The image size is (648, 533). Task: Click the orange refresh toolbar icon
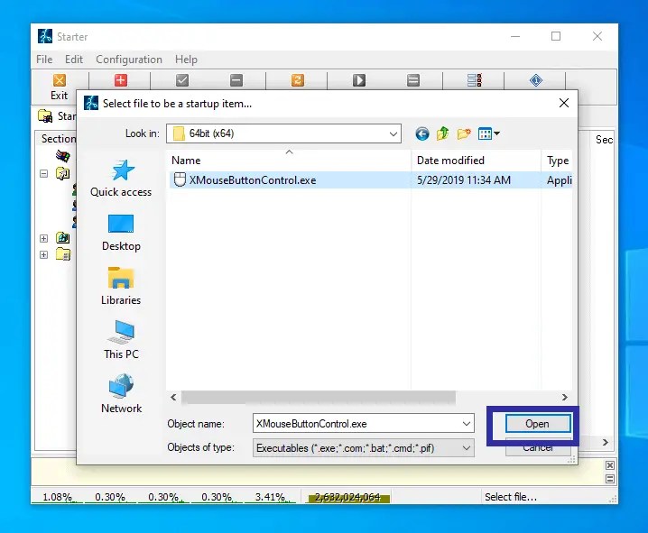coord(297,80)
